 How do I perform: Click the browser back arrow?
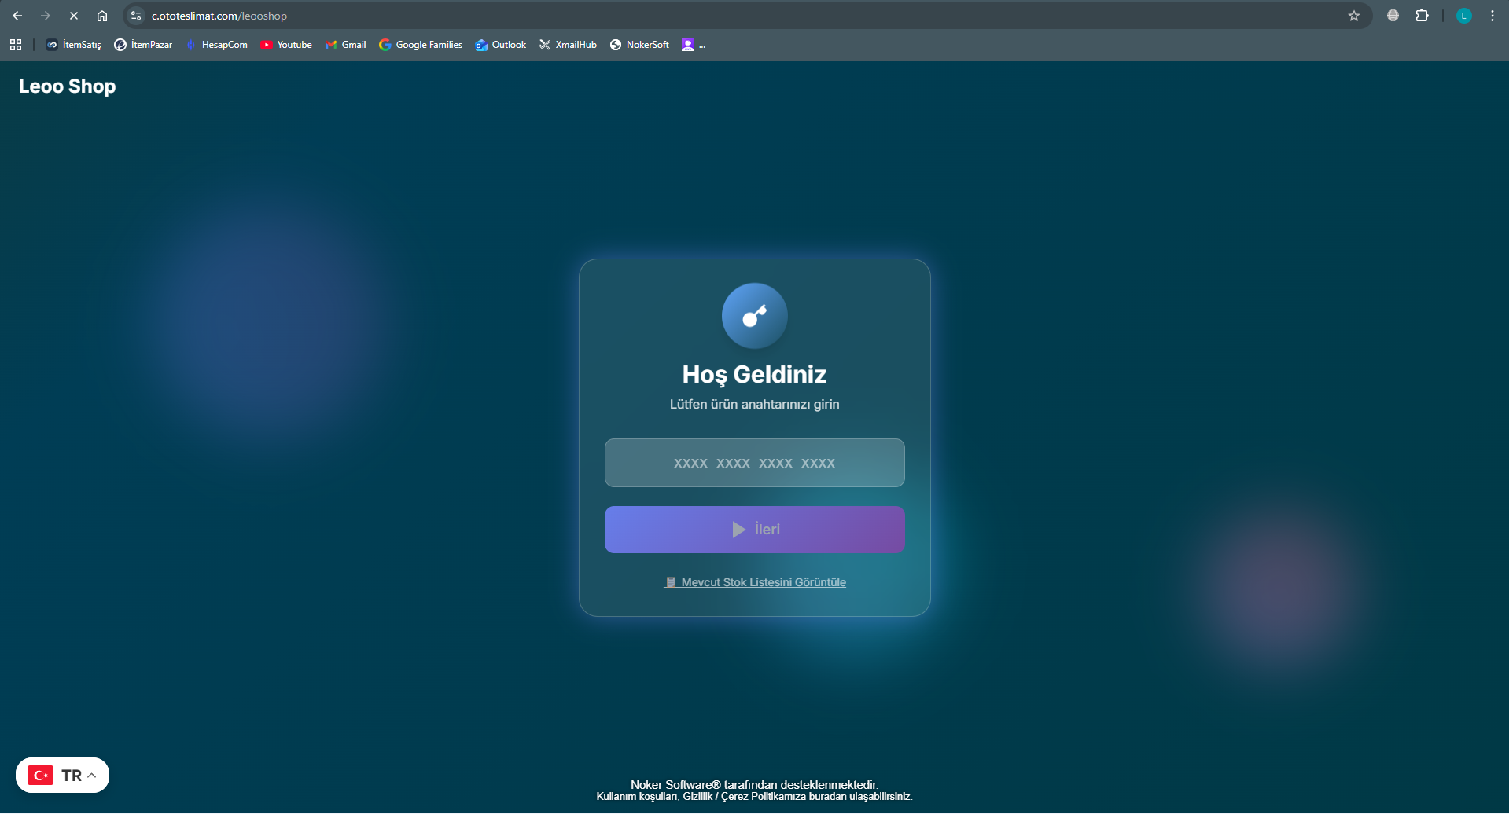tap(17, 16)
